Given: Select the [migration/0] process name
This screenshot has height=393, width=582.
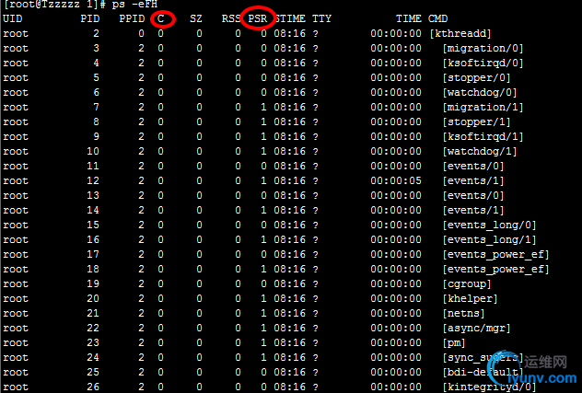Looking at the screenshot, I should point(483,49).
